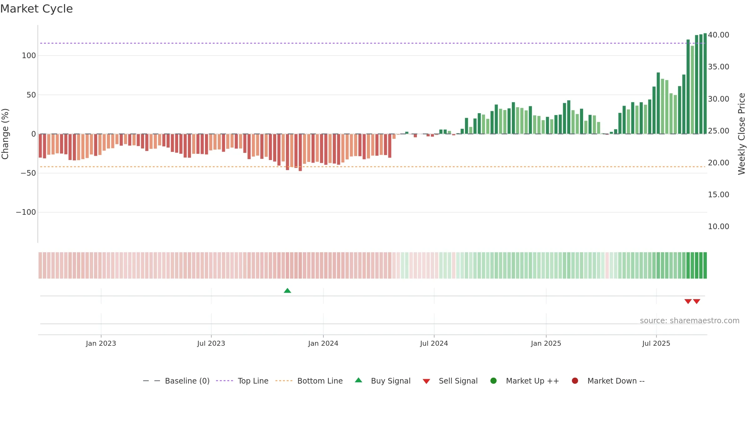Screen dimensions: 750x422
Task: Click the Jul 2023 axis label
Action: pos(211,344)
